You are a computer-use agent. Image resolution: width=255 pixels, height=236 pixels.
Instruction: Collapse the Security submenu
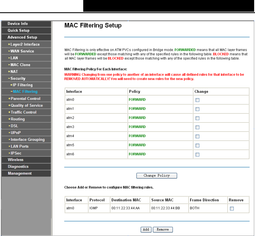[18, 78]
